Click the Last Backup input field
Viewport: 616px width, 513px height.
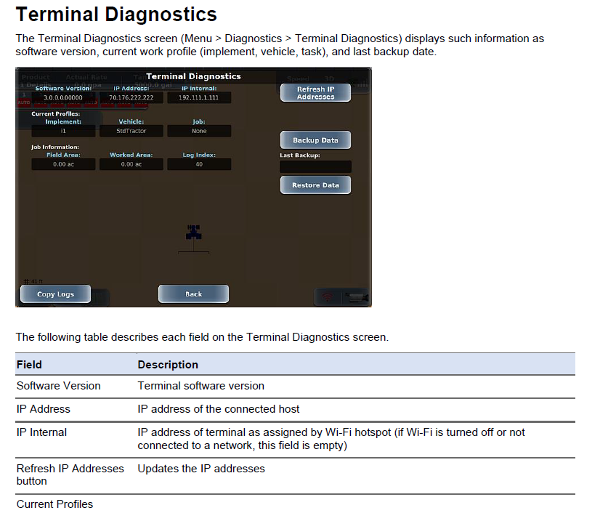(315, 166)
